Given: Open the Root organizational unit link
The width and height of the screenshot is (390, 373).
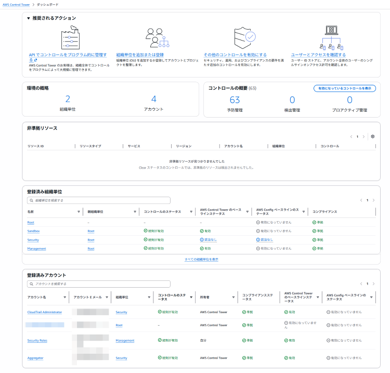Looking at the screenshot, I should click(x=31, y=223).
